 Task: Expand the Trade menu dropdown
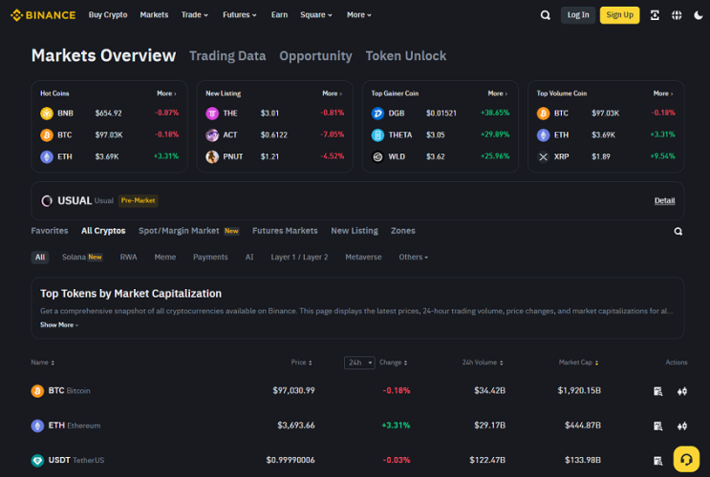[195, 15]
